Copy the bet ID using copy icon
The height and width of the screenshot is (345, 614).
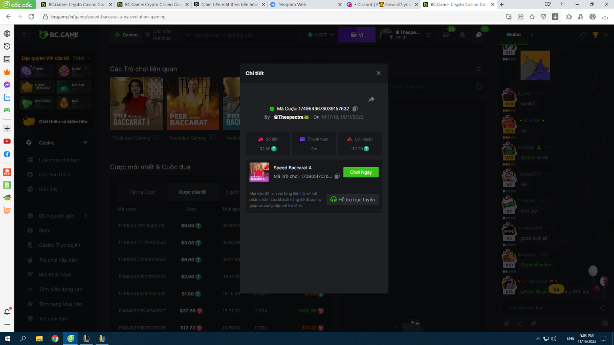pyautogui.click(x=355, y=109)
